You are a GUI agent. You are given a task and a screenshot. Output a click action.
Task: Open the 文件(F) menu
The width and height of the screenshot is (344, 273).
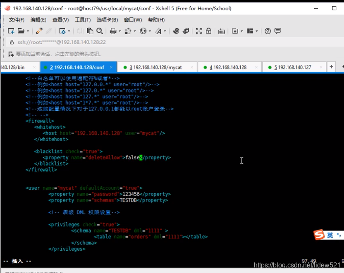(17, 20)
